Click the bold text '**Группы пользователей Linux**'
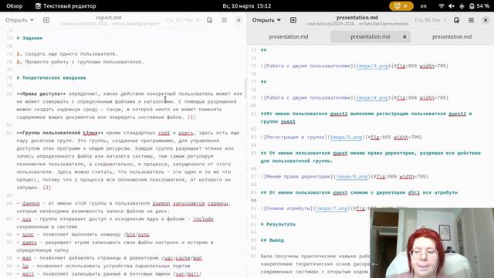 coord(60,133)
